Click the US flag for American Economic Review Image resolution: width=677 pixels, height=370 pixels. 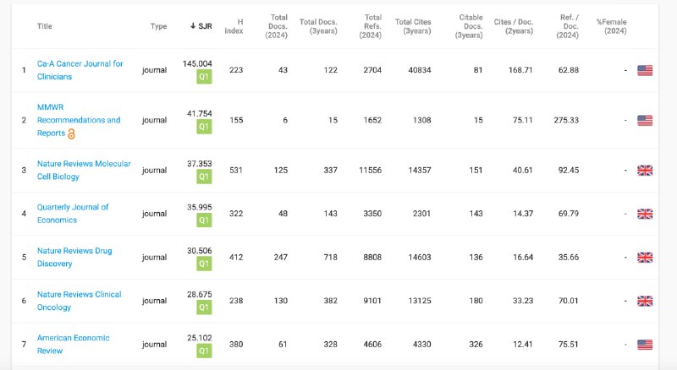pyautogui.click(x=645, y=345)
